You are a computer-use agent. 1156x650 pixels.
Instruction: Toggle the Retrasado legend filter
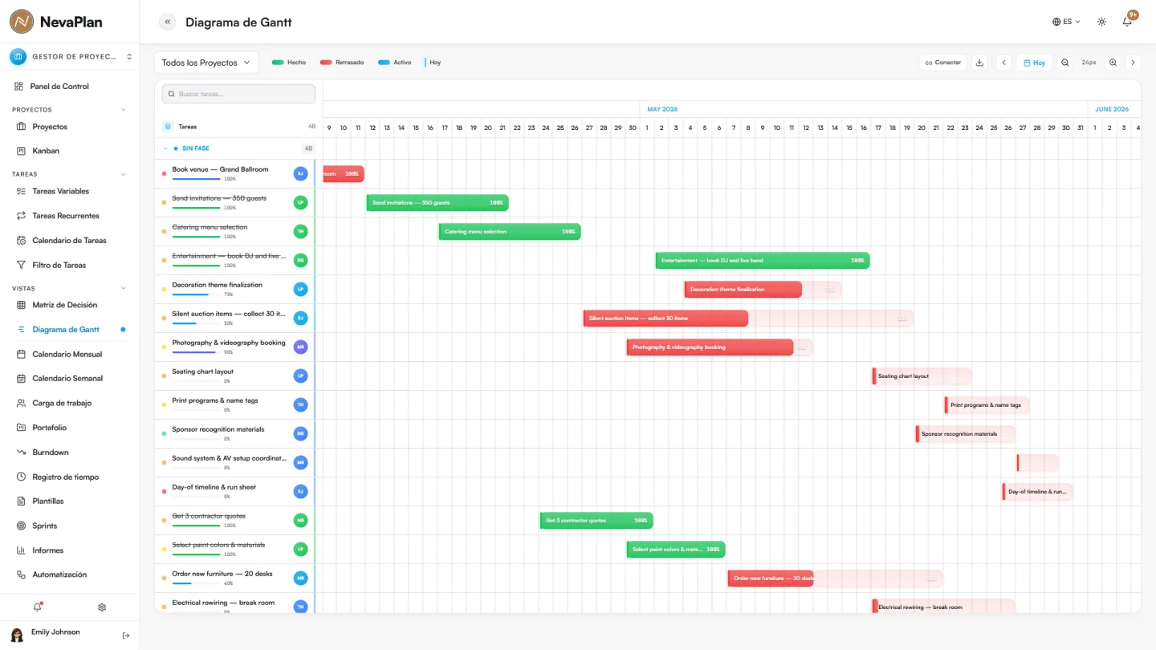pos(342,63)
